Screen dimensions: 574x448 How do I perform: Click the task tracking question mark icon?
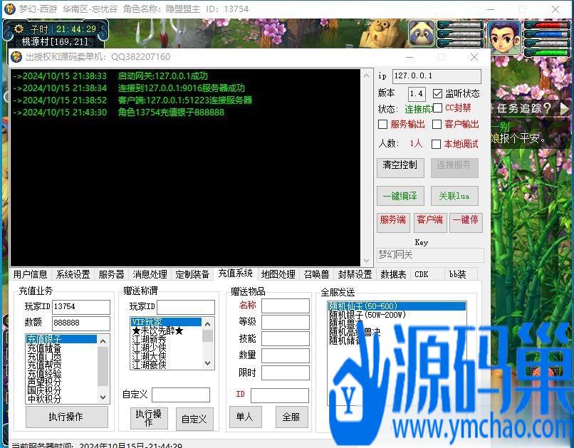click(x=547, y=108)
